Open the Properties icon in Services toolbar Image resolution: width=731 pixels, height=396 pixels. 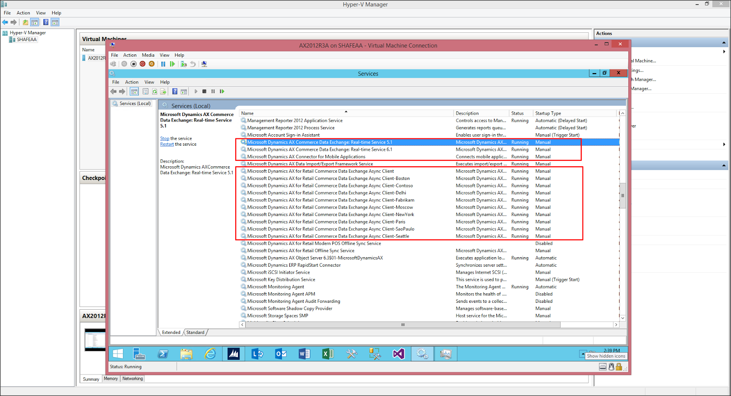point(145,91)
